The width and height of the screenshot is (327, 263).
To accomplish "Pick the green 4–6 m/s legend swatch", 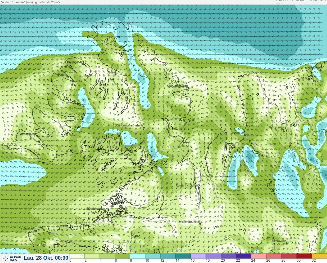I will [107, 256].
